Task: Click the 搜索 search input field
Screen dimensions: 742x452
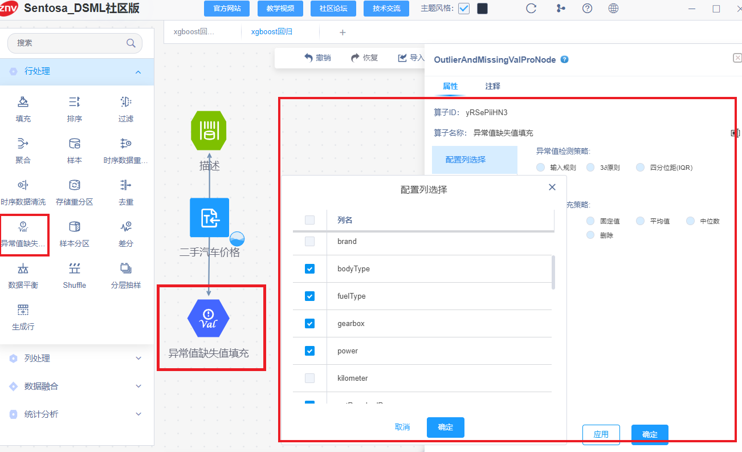Action: 75,43
